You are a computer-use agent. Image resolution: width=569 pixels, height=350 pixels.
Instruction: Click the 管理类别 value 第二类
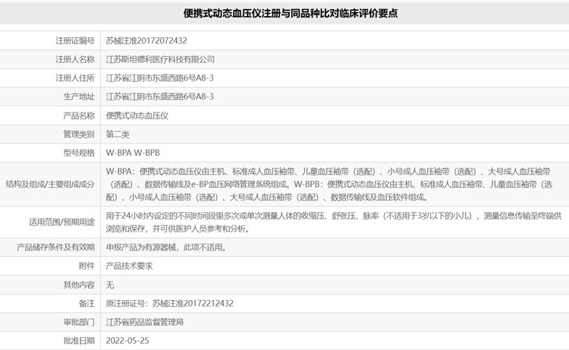[118, 134]
